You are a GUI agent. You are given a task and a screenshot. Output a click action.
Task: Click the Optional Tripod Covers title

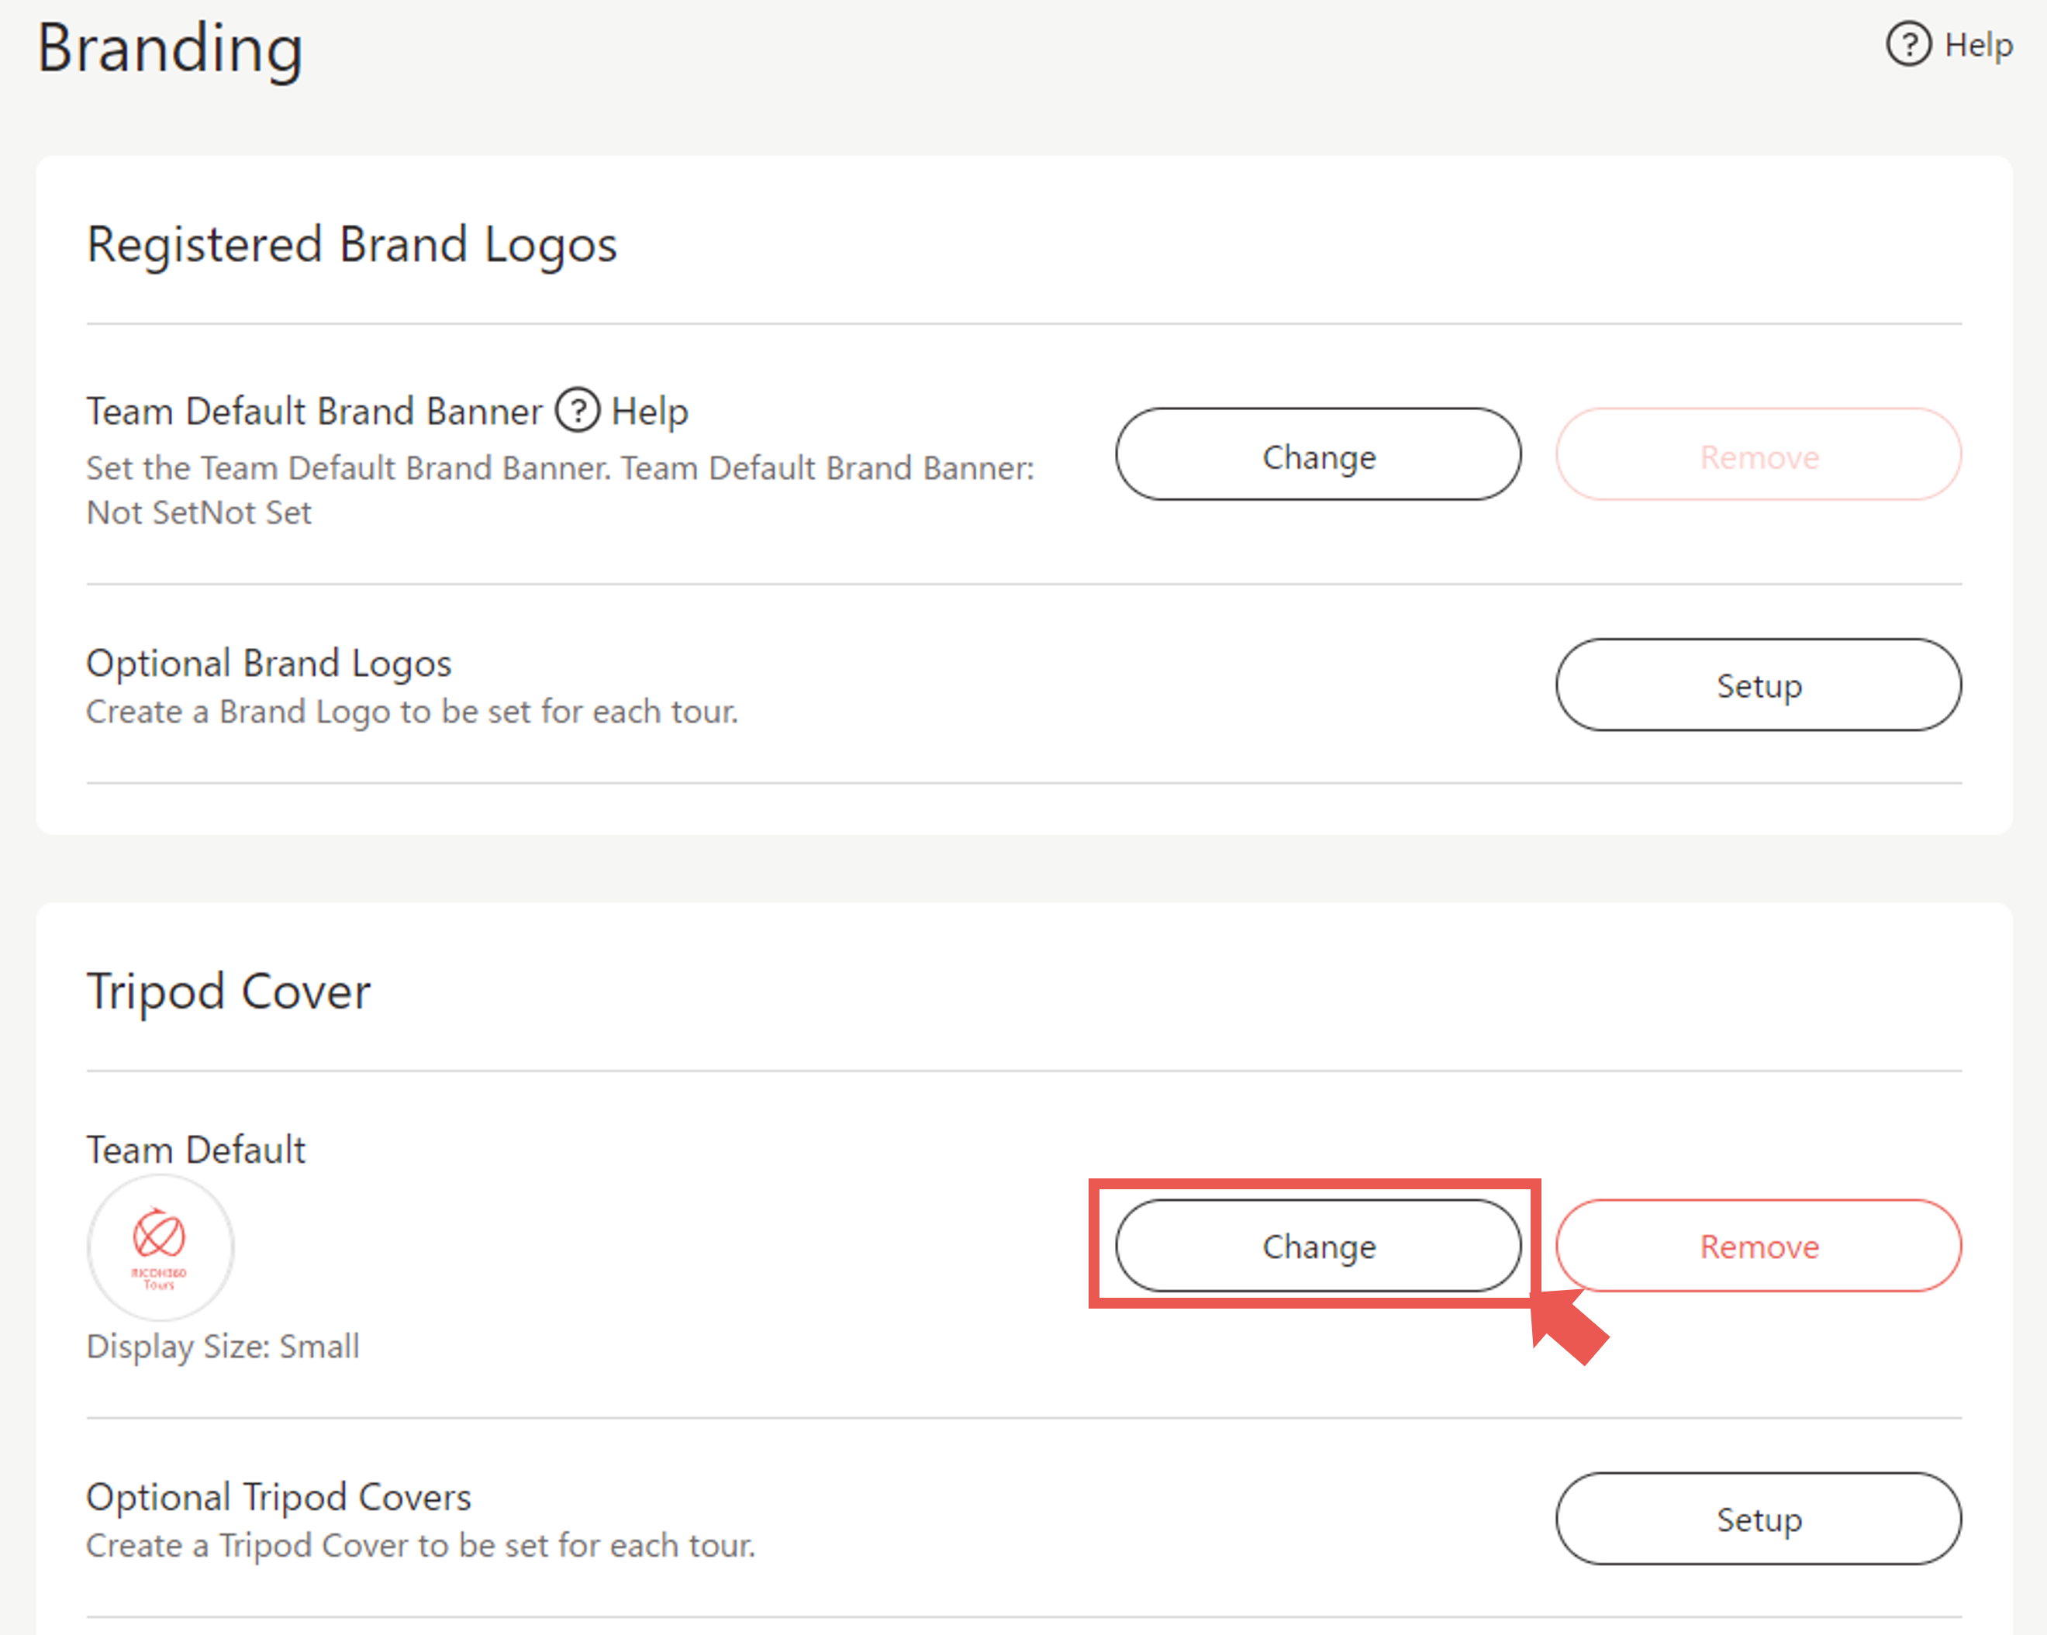tap(278, 1496)
